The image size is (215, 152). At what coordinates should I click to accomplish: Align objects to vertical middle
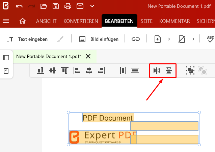click(53, 70)
